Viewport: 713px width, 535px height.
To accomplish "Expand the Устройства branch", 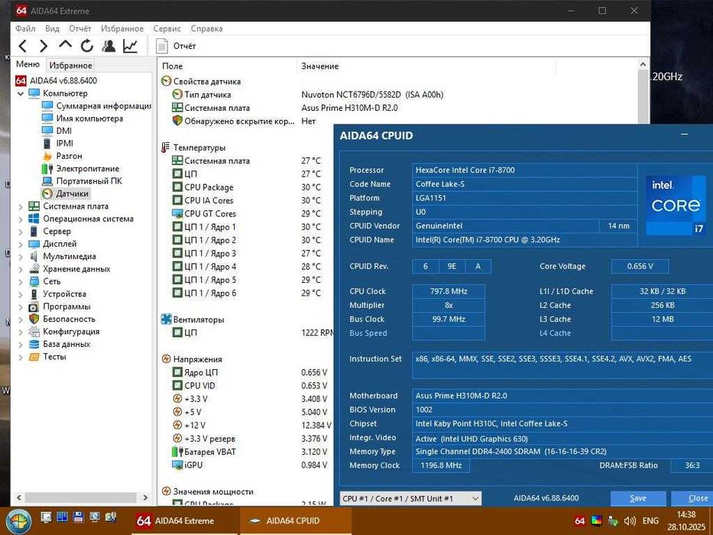I will (21, 294).
